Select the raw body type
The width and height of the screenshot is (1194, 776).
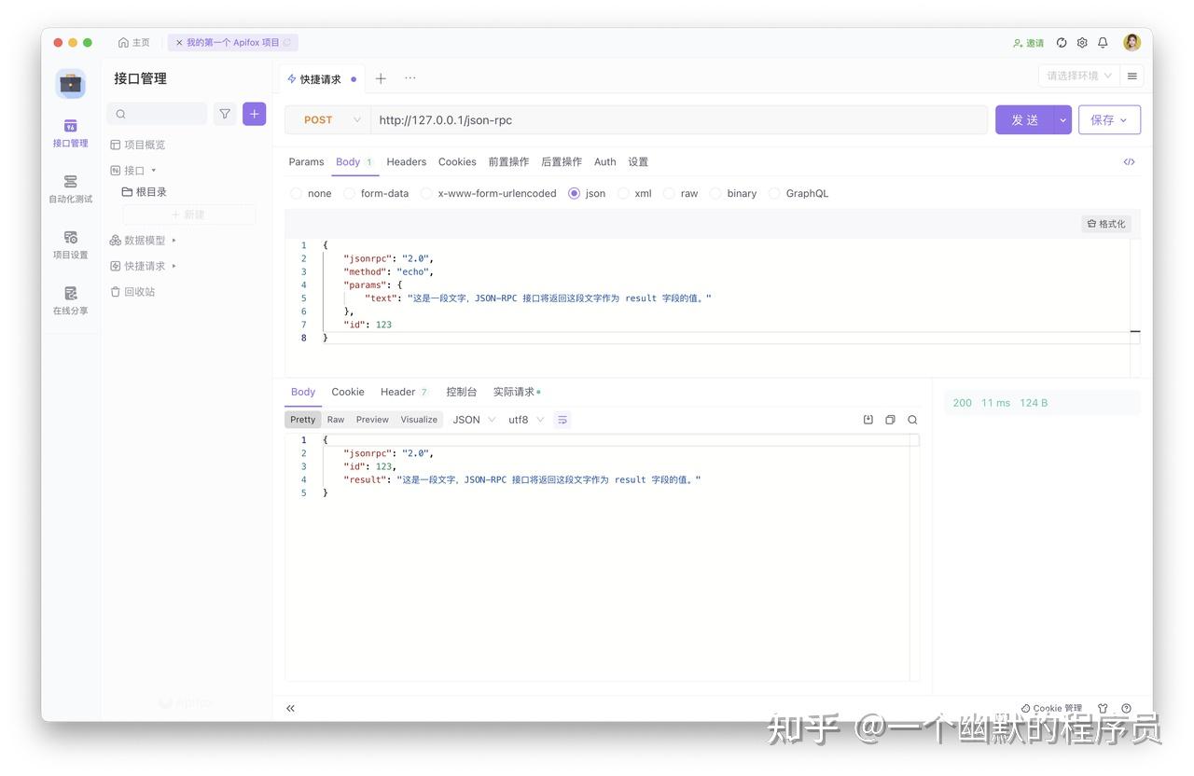680,193
